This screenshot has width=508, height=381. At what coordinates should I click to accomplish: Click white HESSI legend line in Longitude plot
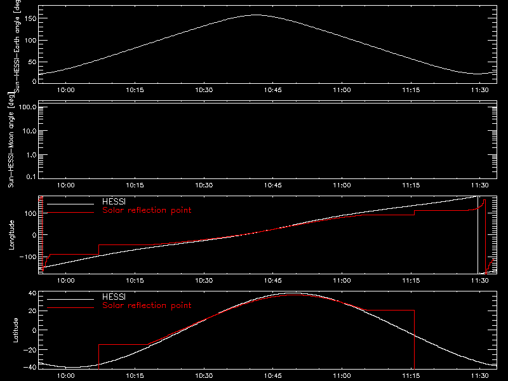(70, 204)
